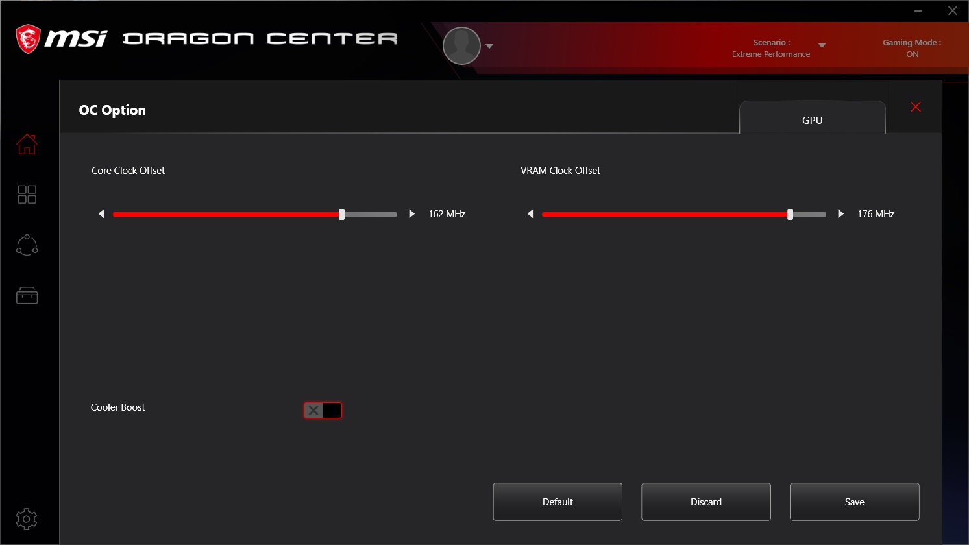
Task: Open settings gear in sidebar
Action: click(27, 519)
